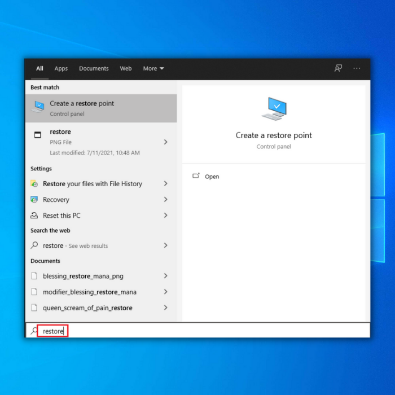The width and height of the screenshot is (395, 395).
Task: Click the web search magnifier icon beside restore
Action: click(x=34, y=245)
